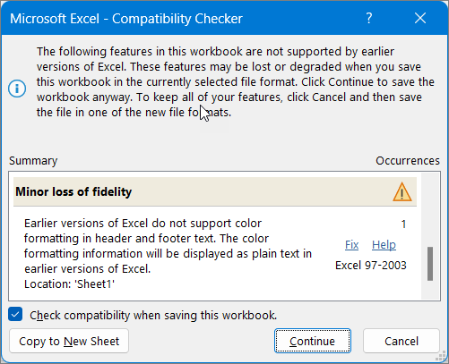Click the occurrences count '1'
Image resolution: width=449 pixels, height=364 pixels.
coord(403,224)
